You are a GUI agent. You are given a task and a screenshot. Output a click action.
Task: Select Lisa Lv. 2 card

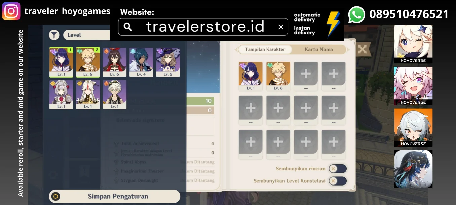[168, 63]
